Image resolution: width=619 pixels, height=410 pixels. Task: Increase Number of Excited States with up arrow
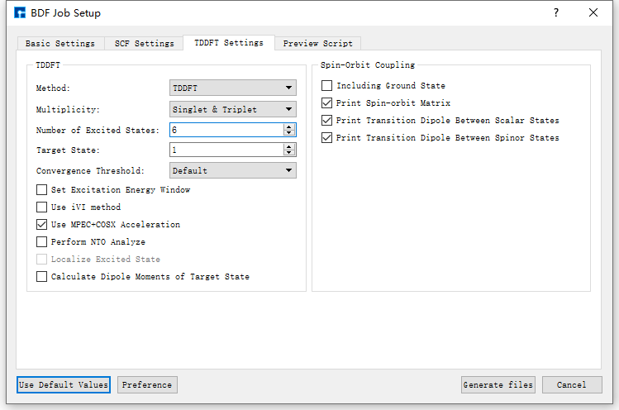tap(288, 126)
